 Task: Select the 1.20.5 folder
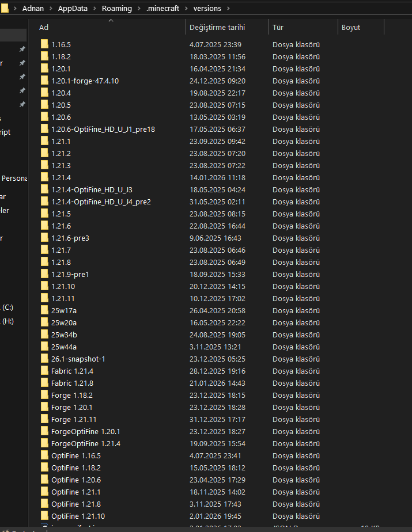[x=61, y=105]
